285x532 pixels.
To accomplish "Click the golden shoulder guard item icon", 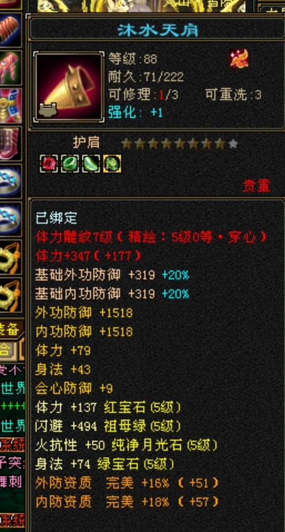I will point(69,86).
